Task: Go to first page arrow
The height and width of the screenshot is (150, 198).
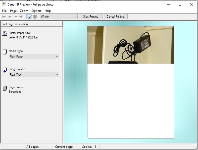Action: tap(4, 17)
